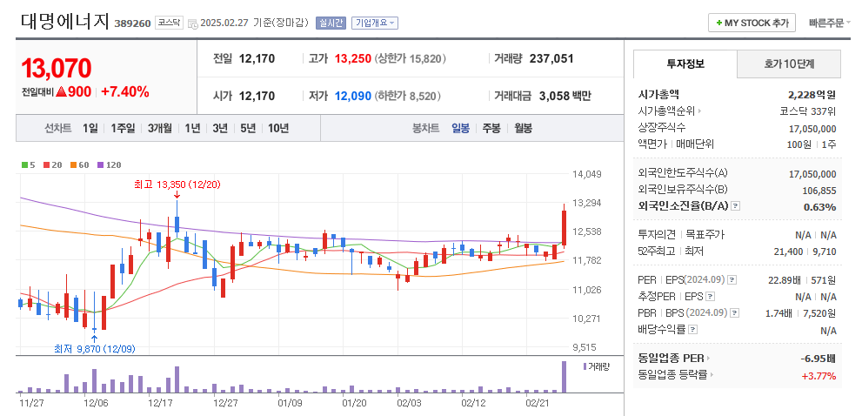This screenshot has width=862, height=416.
Task: Show the 주봉 candlestick chart
Action: [x=491, y=128]
